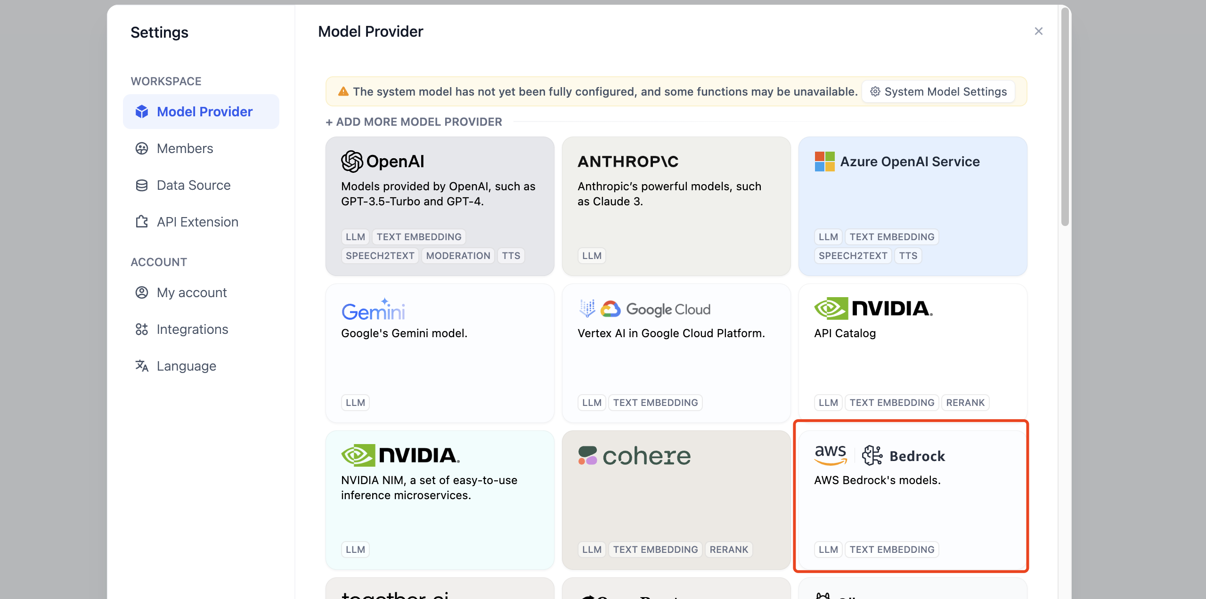
Task: Click the Vertex AI icon beside Google Cloud
Action: pyautogui.click(x=587, y=309)
